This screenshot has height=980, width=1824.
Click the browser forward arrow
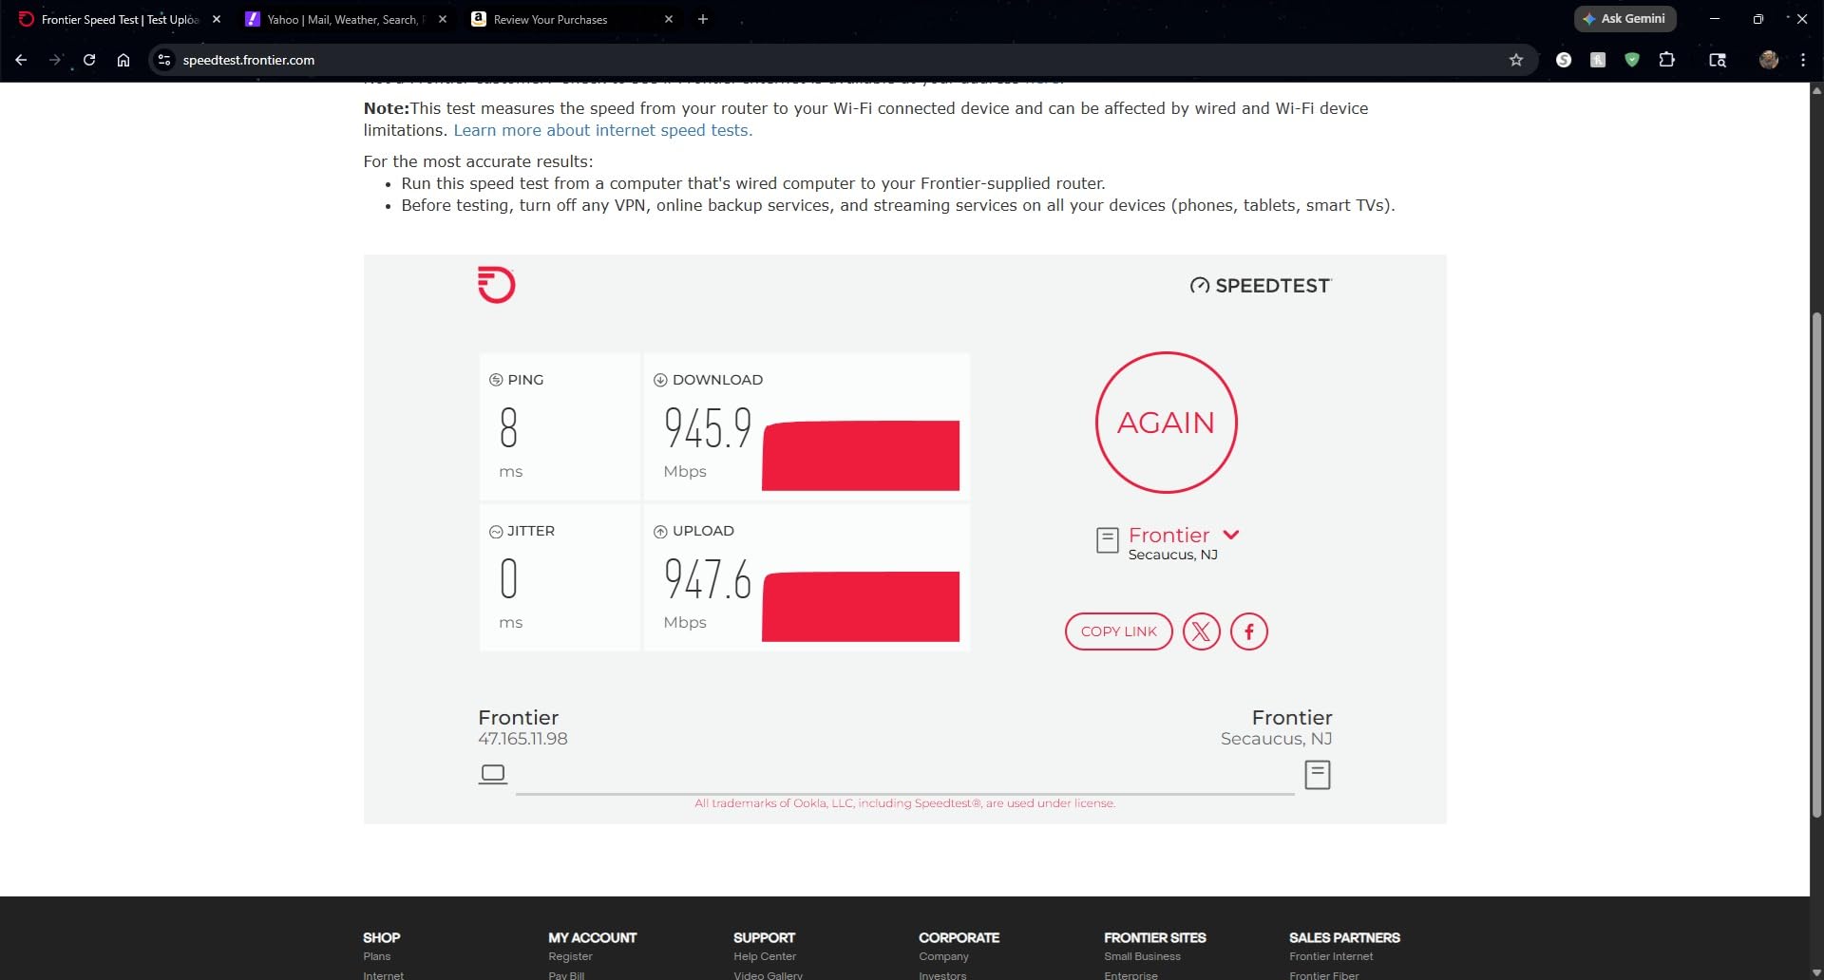click(55, 60)
